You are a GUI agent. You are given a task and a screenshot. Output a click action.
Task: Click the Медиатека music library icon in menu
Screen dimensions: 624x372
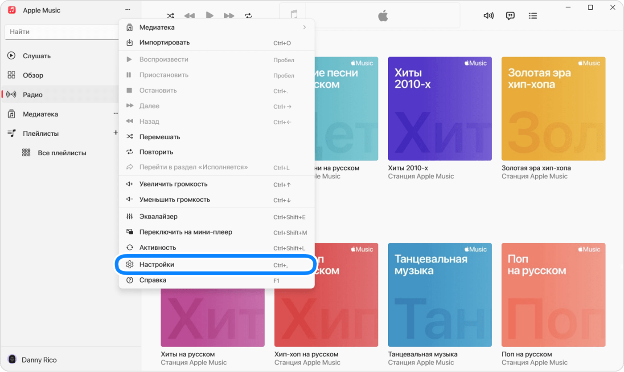click(130, 28)
